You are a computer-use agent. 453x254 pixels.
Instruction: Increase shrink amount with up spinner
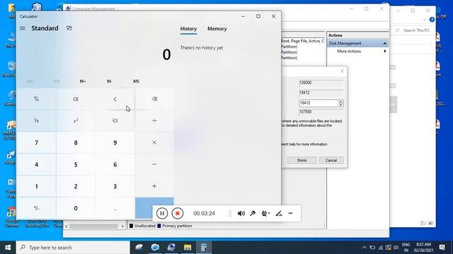341,102
